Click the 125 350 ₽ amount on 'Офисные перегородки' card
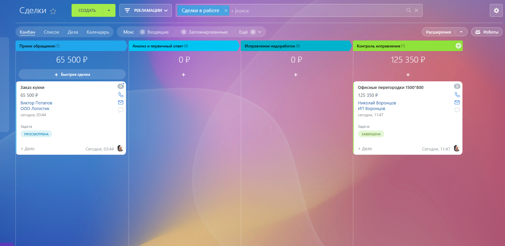 click(x=368, y=95)
